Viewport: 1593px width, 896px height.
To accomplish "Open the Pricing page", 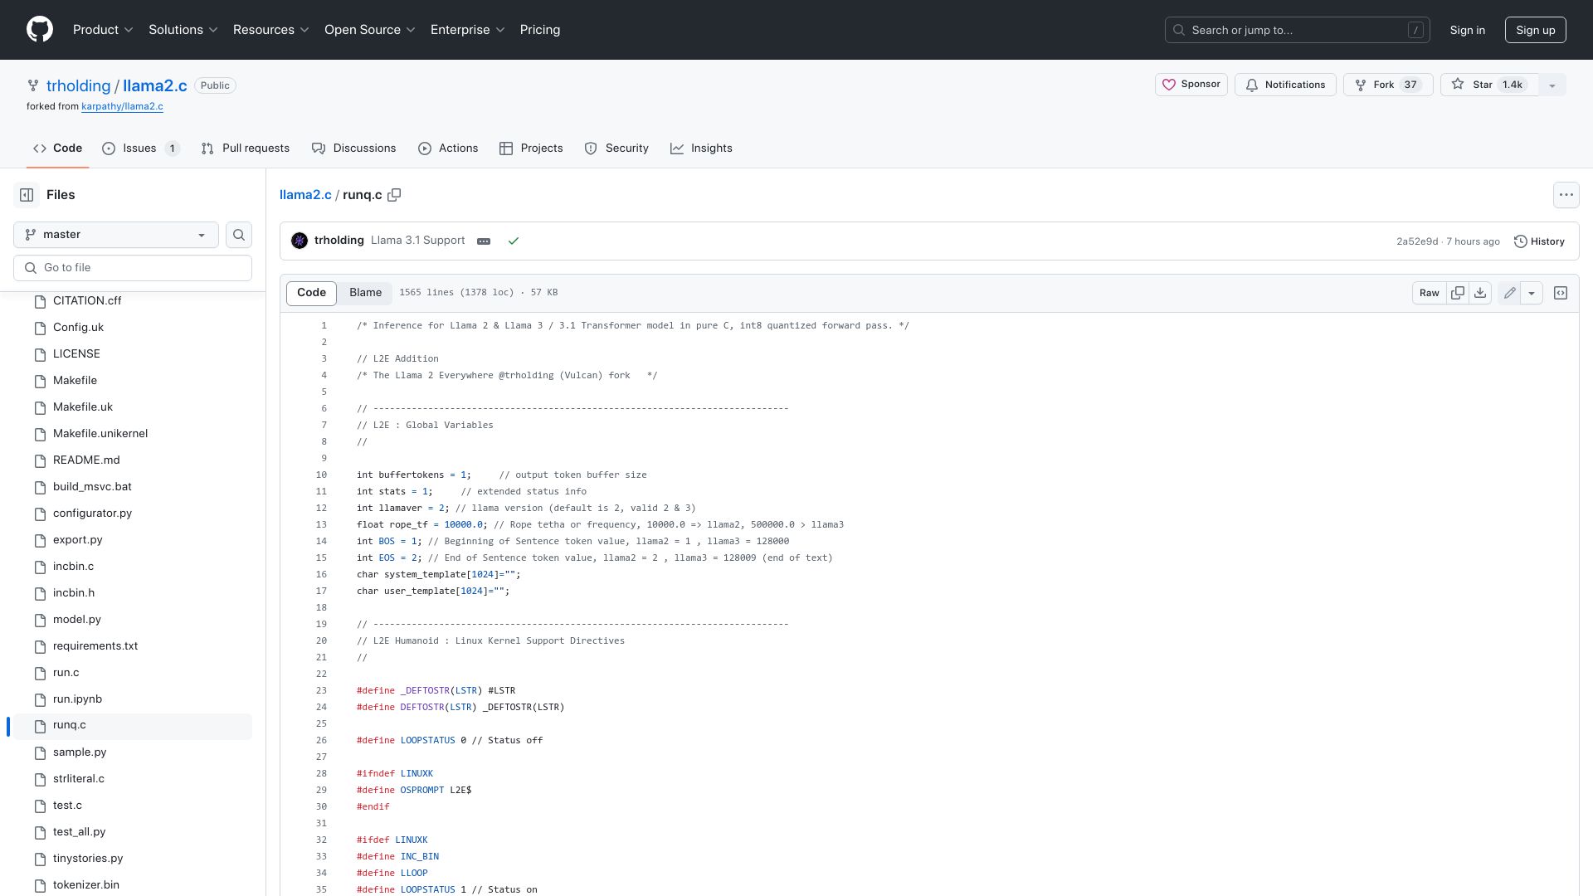I will [540, 30].
